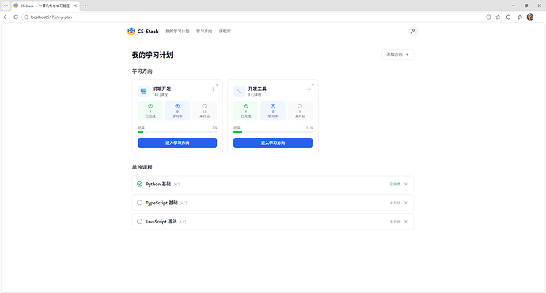Screen dimensions: 546x293
Task: Remove JavaScript 基础 course with its X
Action: [x=406, y=222]
